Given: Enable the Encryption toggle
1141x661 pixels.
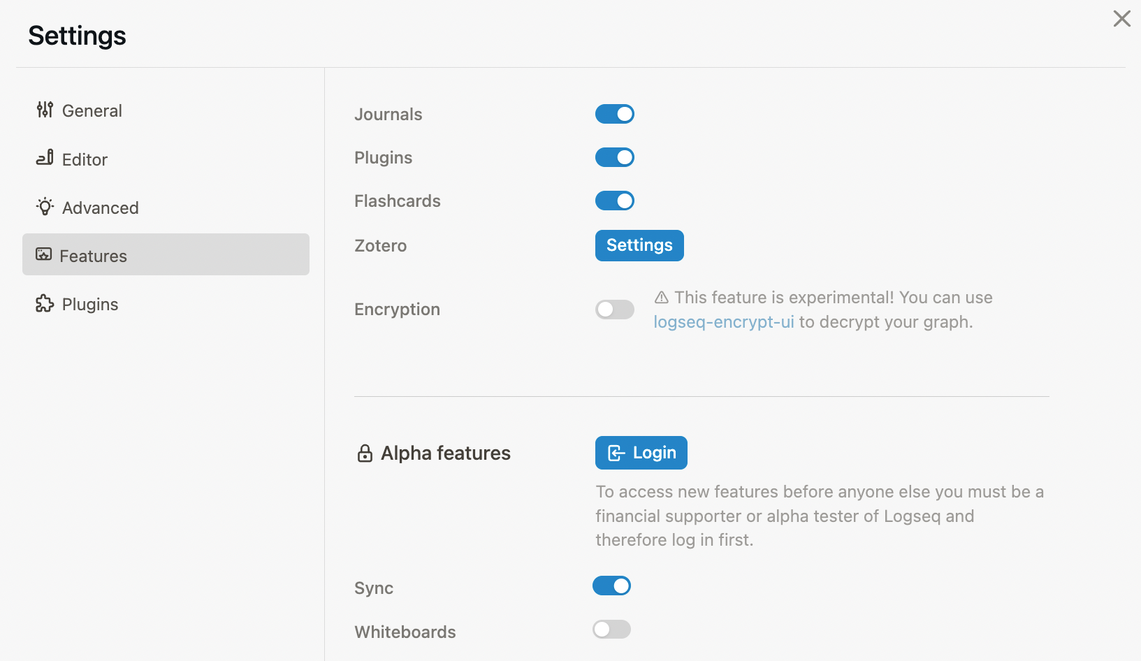Looking at the screenshot, I should (x=615, y=310).
